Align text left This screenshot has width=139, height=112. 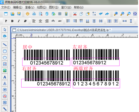[34, 21]
